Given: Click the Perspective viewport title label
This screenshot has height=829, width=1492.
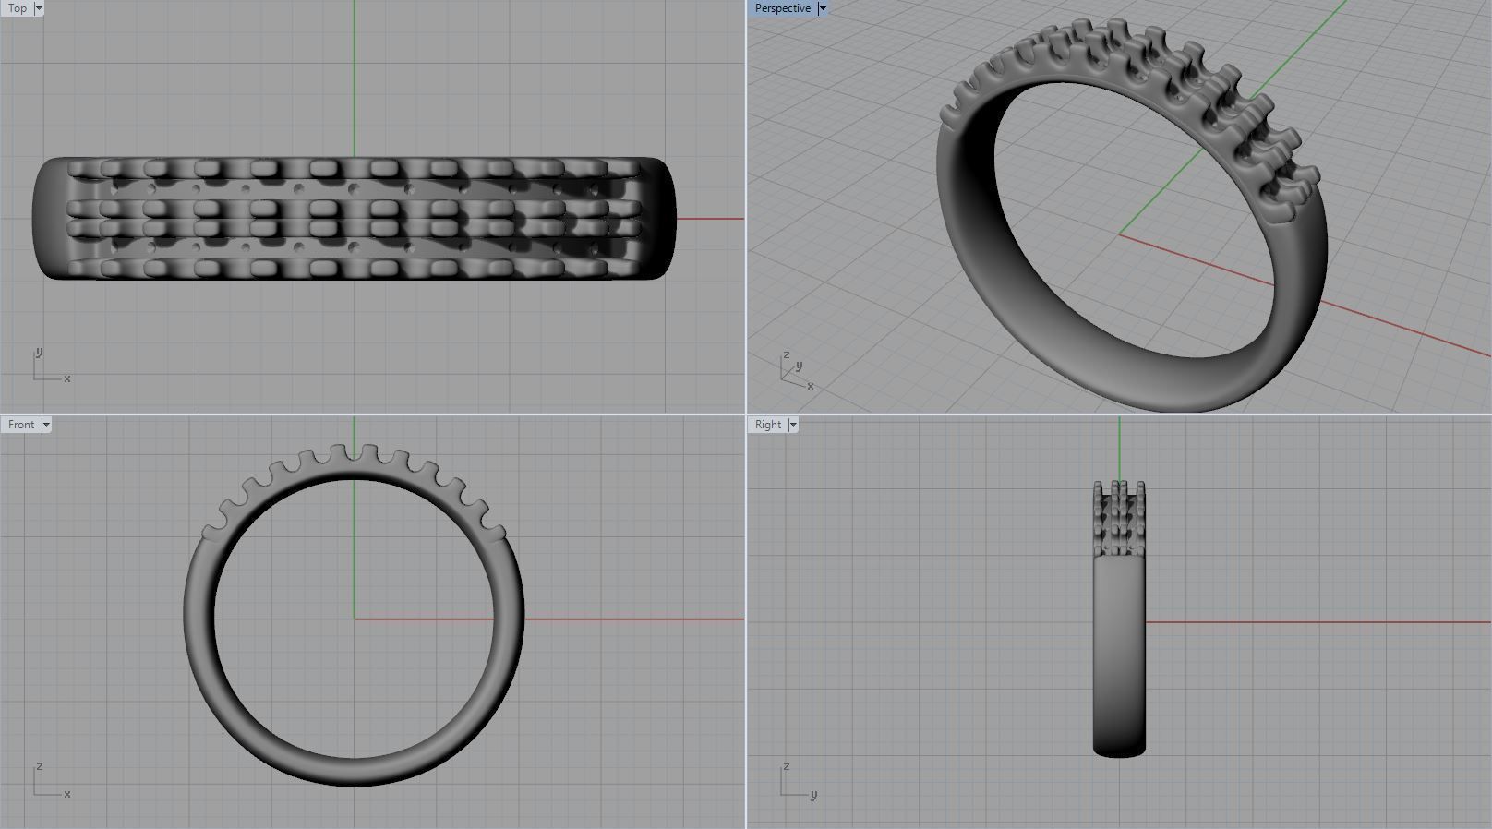Looking at the screenshot, I should point(782,8).
